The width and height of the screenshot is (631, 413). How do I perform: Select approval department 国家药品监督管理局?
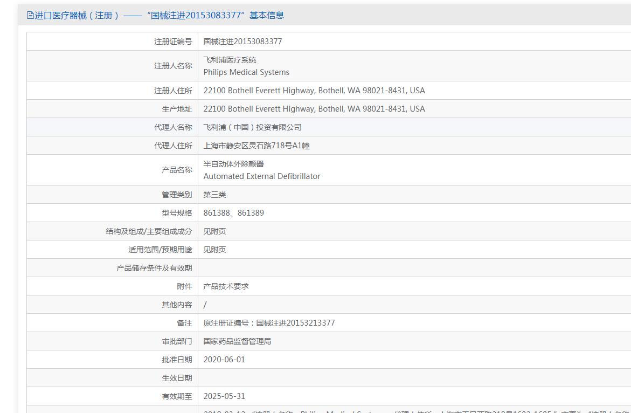237,341
